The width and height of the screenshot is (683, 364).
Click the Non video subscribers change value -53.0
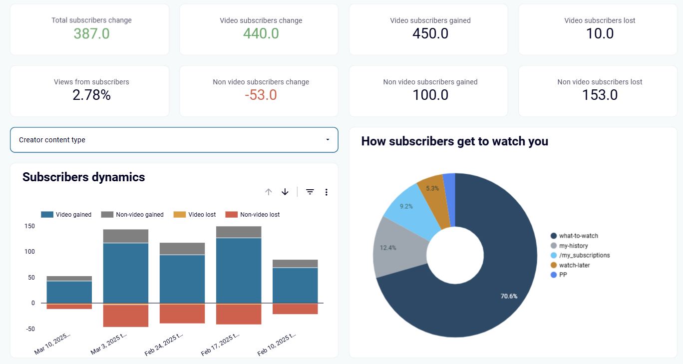coord(261,95)
